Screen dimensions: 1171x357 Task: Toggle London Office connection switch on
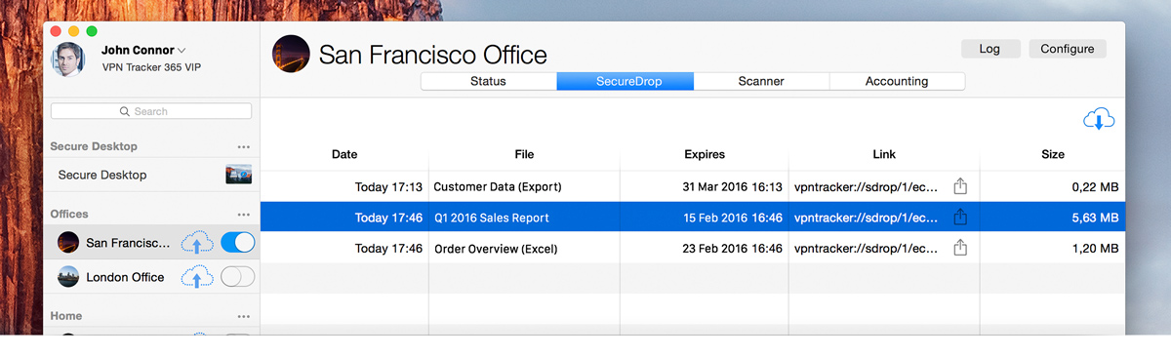pyautogui.click(x=238, y=277)
